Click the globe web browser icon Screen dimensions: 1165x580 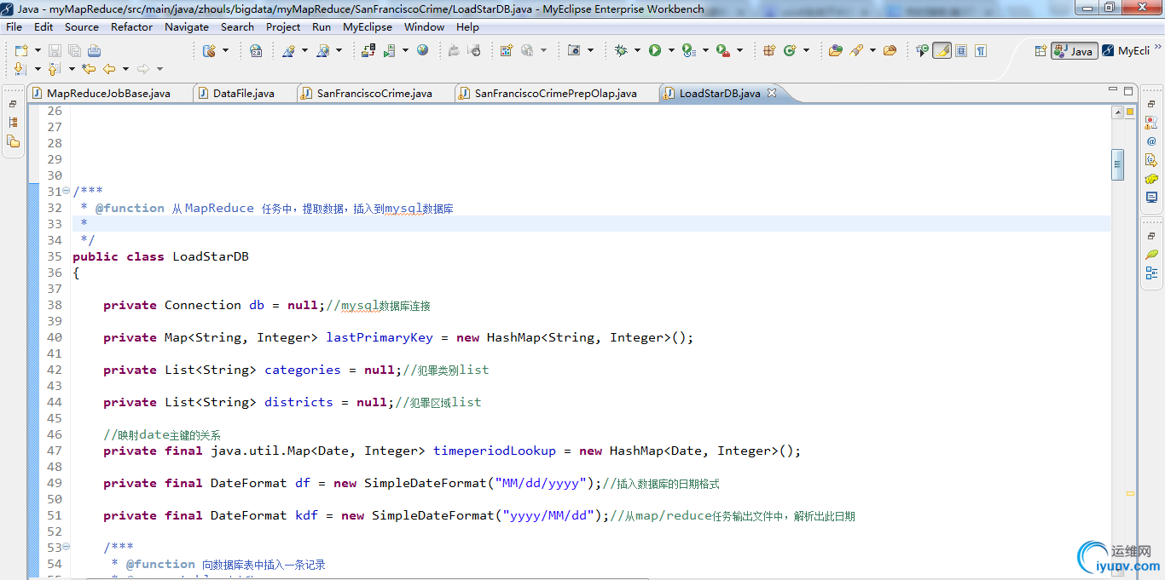point(422,51)
